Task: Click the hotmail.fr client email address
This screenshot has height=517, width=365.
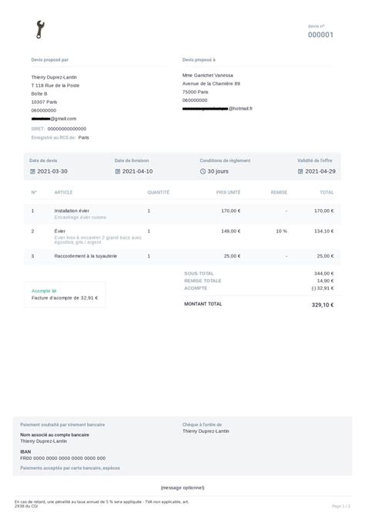Action: (217, 109)
